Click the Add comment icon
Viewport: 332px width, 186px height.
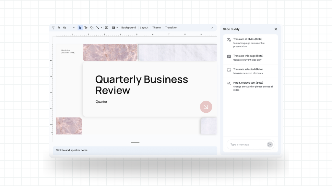coord(107,28)
